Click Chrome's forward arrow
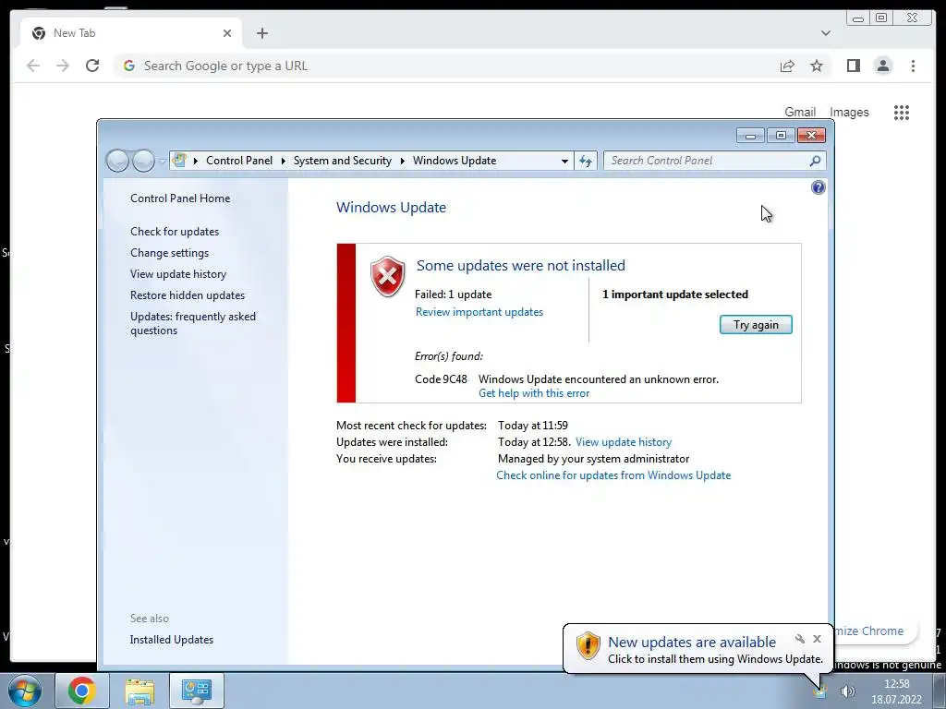The image size is (946, 709). (x=63, y=66)
